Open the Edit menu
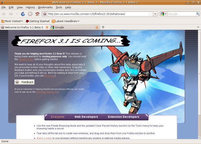The height and width of the screenshot is (144, 201). tap(11, 7)
